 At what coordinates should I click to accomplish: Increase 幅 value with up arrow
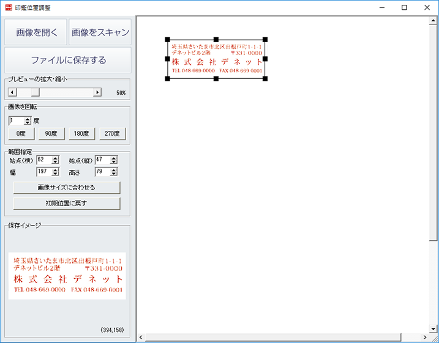pos(56,170)
